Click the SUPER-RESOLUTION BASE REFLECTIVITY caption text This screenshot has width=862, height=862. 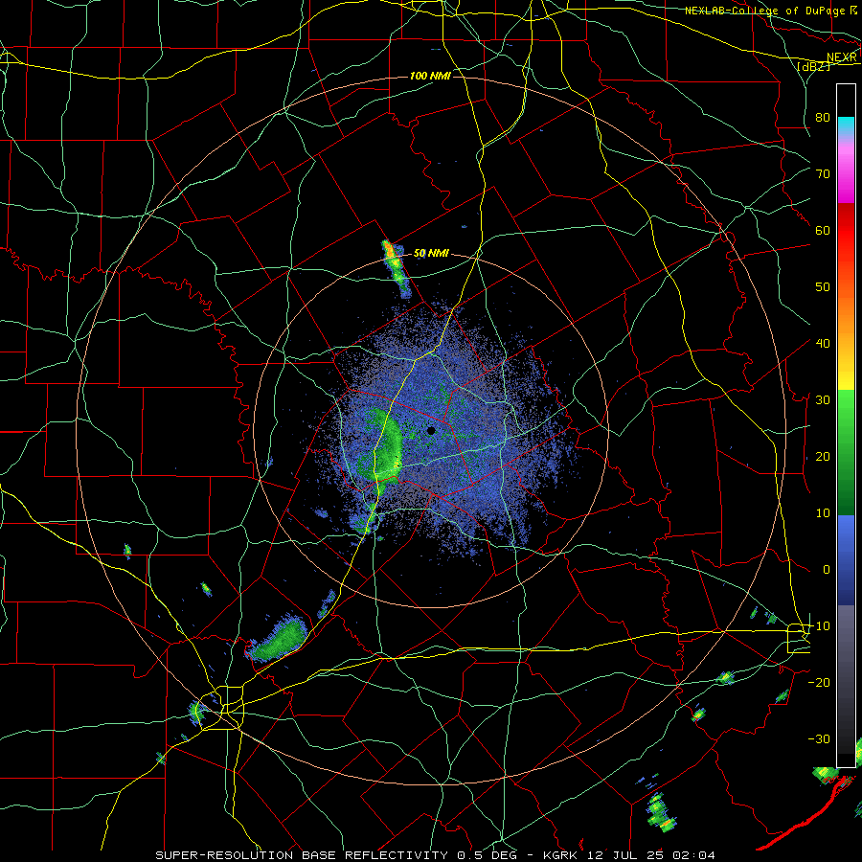(x=302, y=855)
